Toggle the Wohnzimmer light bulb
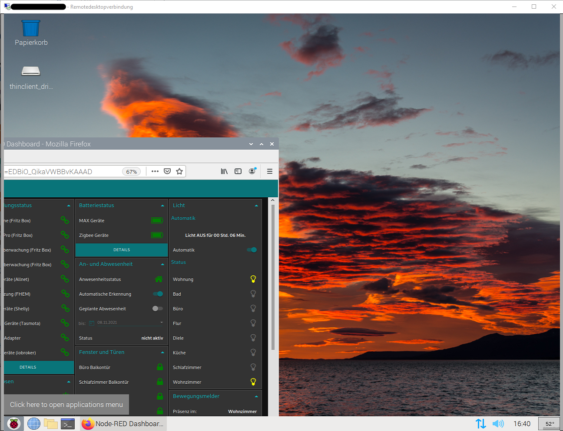This screenshot has height=431, width=563. pos(253,382)
